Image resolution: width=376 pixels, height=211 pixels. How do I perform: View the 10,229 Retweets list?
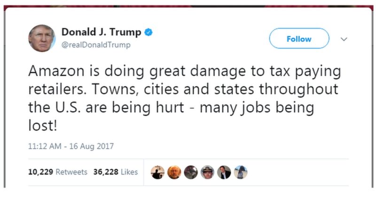click(x=58, y=172)
